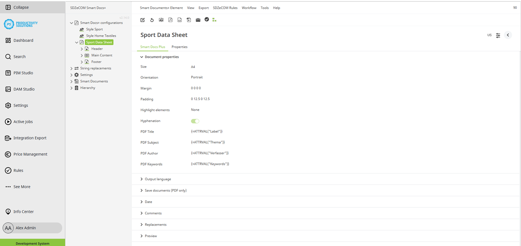The image size is (521, 246).
Task: Select the Footer node under Sport Data Sheet
Action: [96, 62]
